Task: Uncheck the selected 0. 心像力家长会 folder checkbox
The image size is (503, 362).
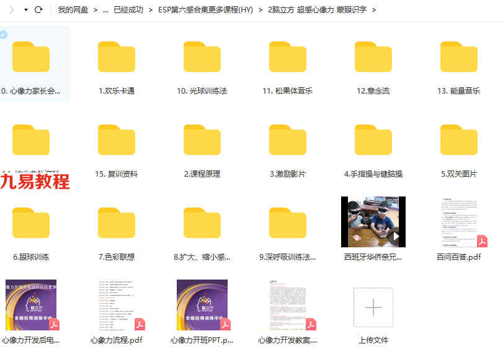Action: (x=4, y=34)
